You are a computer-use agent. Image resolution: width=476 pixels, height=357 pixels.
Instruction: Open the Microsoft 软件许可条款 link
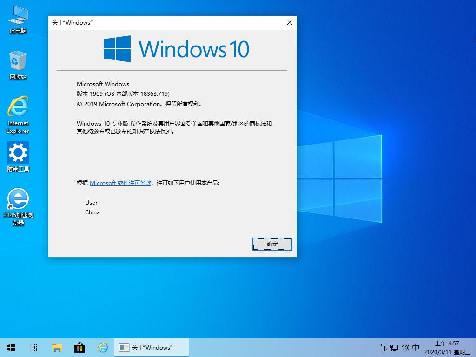[x=120, y=183]
